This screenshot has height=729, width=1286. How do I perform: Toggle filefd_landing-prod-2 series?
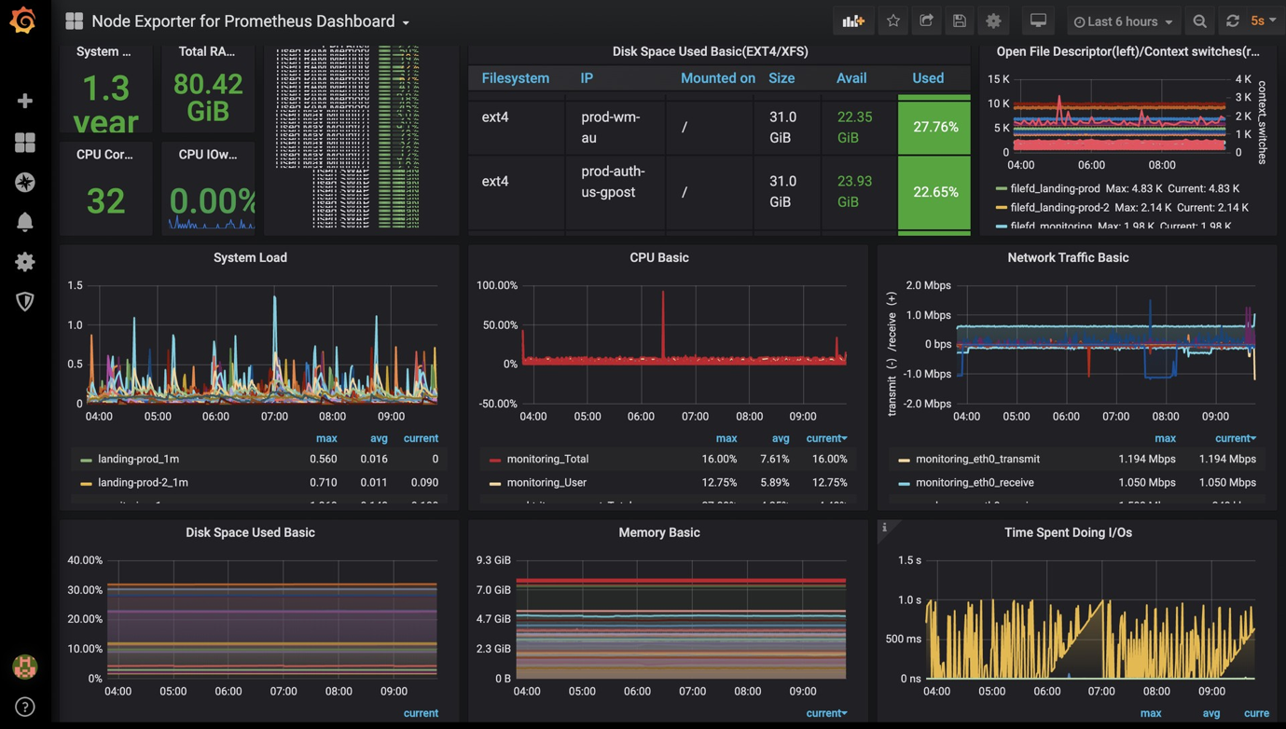point(1062,207)
